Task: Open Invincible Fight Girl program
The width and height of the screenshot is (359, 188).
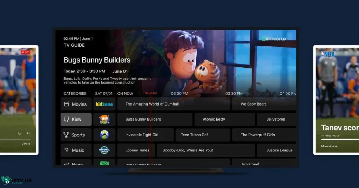Action: pyautogui.click(x=145, y=135)
